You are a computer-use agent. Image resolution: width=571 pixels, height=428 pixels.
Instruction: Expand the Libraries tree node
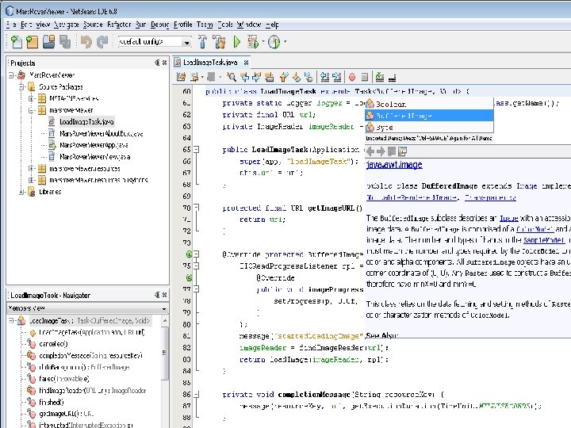point(21,191)
